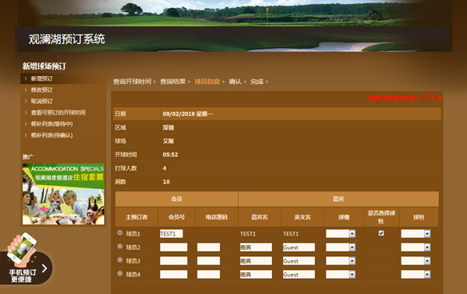This screenshot has height=294, width=467.
Task: Open golf bag dropdown for 球员3
Action: pos(416,261)
